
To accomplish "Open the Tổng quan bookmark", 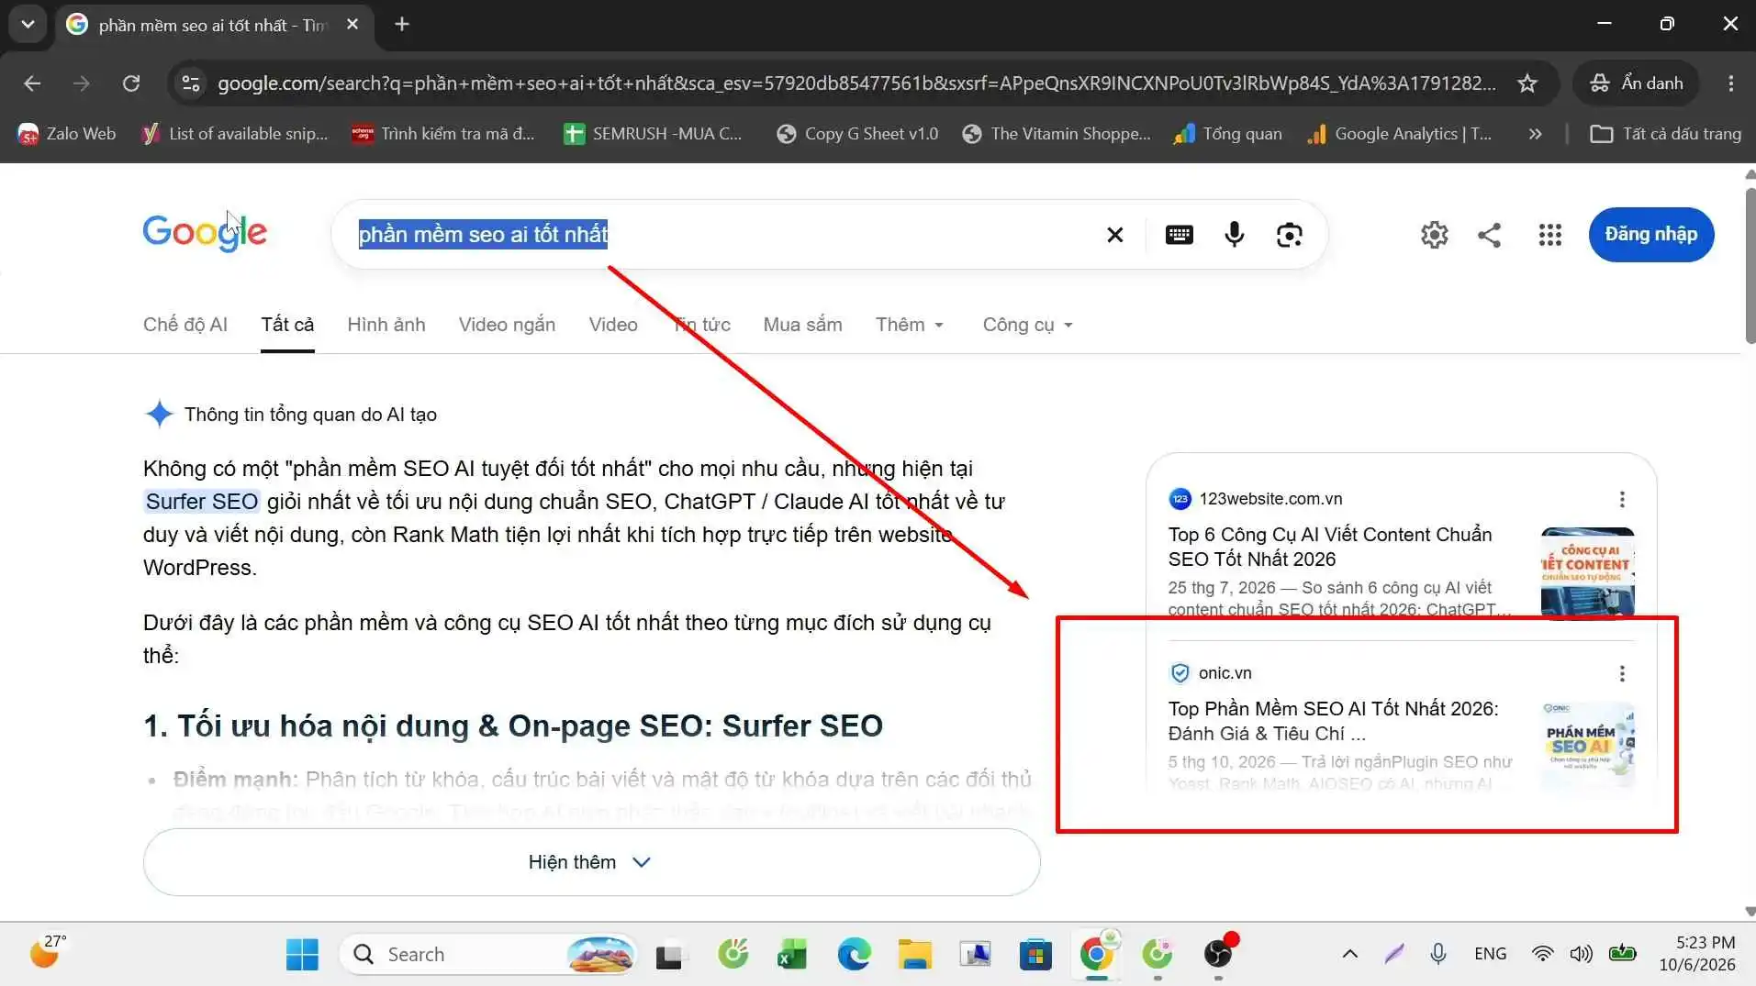I will [1227, 134].
